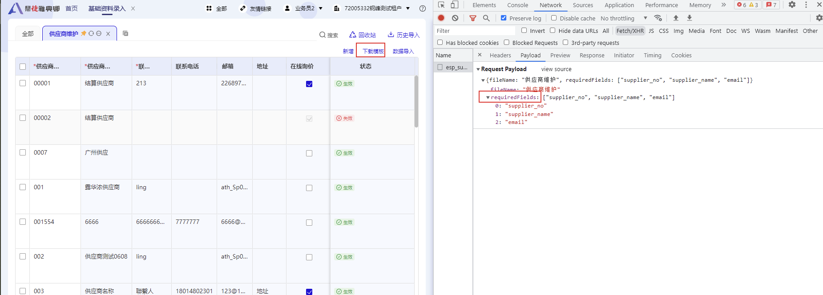Collapse the Request Payload section
The width and height of the screenshot is (823, 295).
(478, 69)
